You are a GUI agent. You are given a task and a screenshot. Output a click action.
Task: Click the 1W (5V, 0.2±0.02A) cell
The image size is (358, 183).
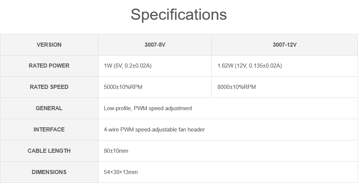coord(128,66)
